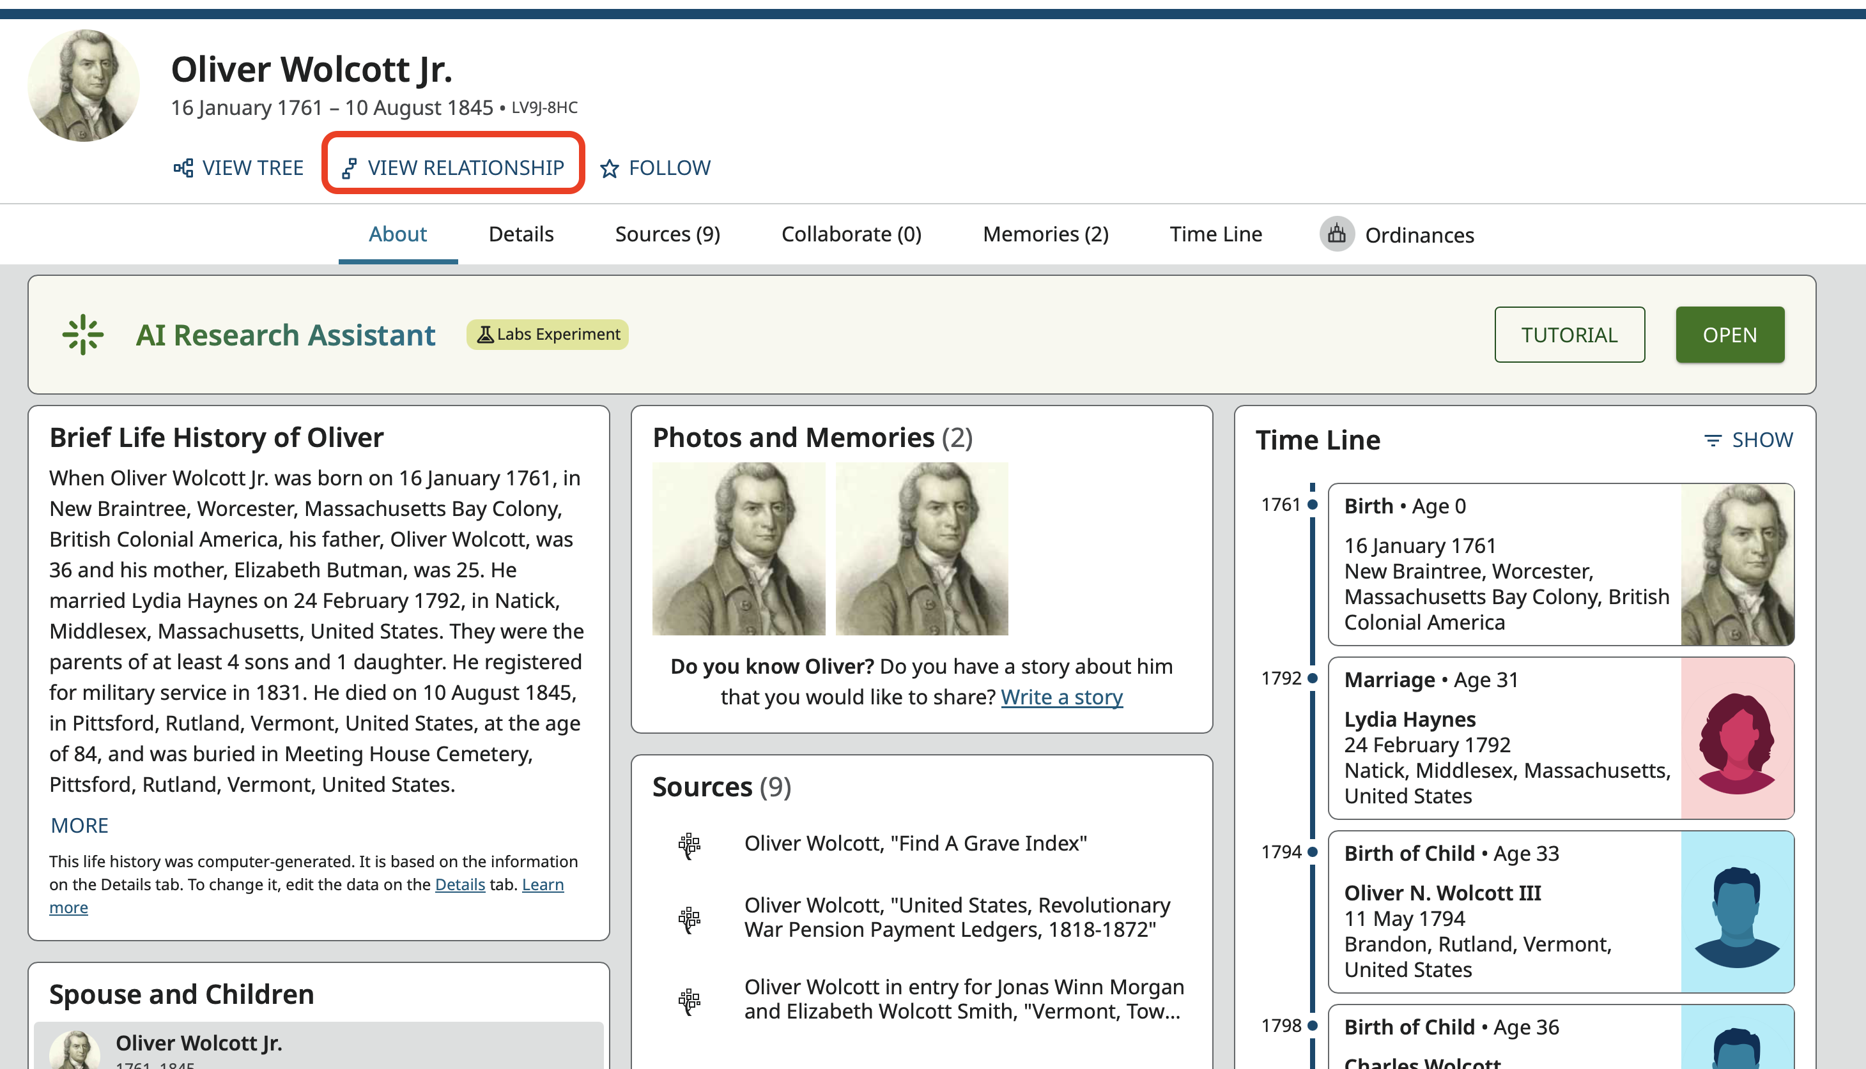The image size is (1866, 1069).
Task: Click Lydia Haynes name in Marriage card
Action: pyautogui.click(x=1409, y=720)
